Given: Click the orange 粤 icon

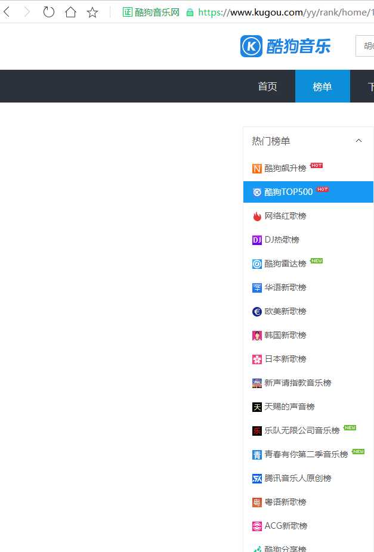Looking at the screenshot, I should (256, 503).
